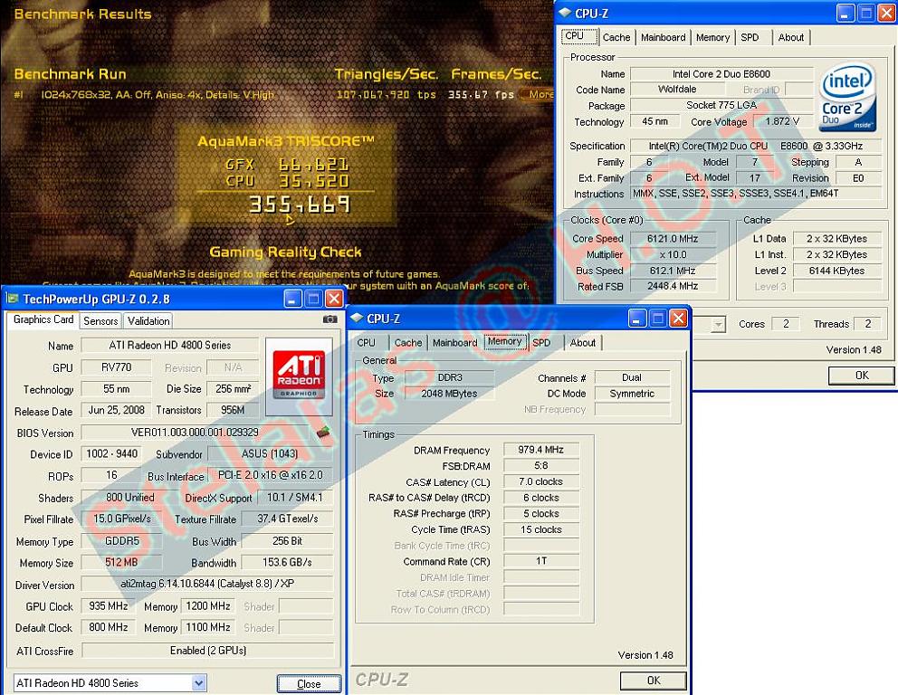Image resolution: width=898 pixels, height=695 pixels.
Task: Click the Level 2 cache value "6144 KBytes"
Action: coord(836,271)
